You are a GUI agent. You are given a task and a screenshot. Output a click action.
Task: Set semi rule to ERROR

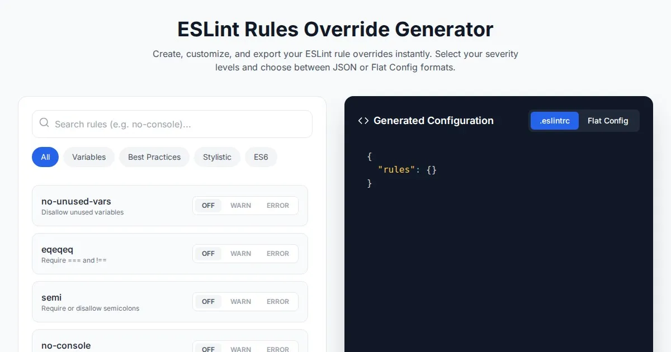tap(277, 302)
